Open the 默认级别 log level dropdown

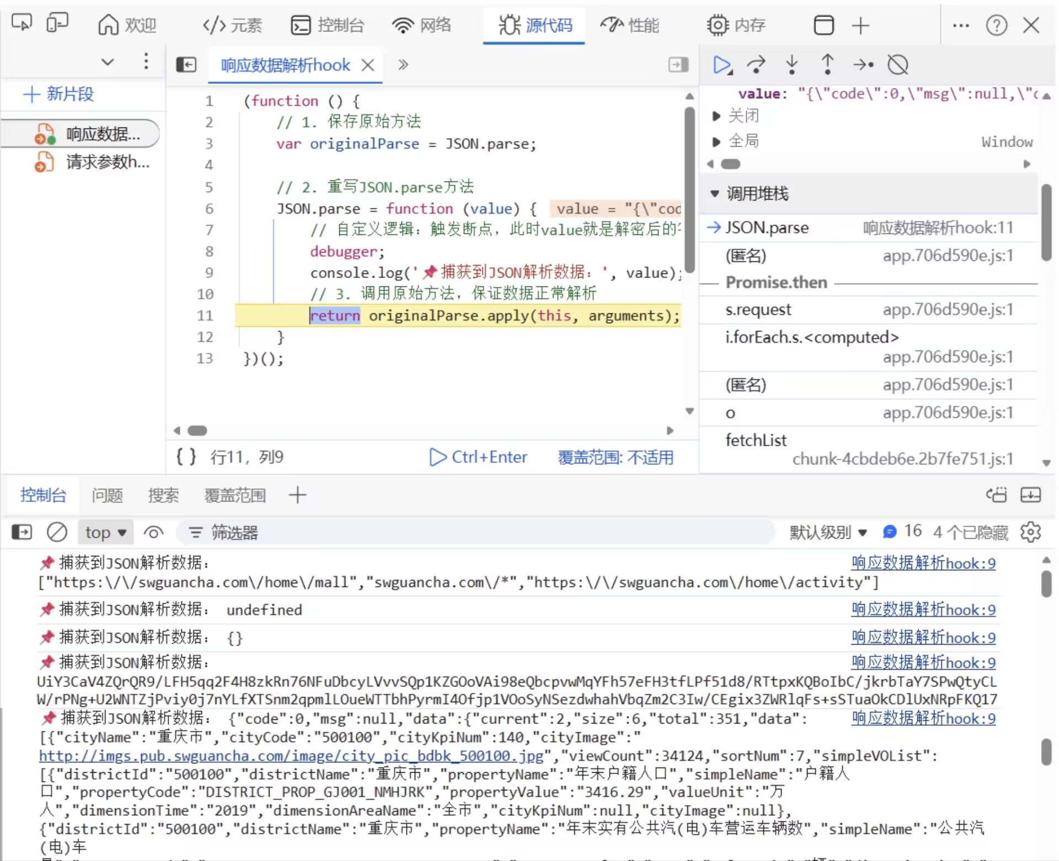click(x=828, y=532)
